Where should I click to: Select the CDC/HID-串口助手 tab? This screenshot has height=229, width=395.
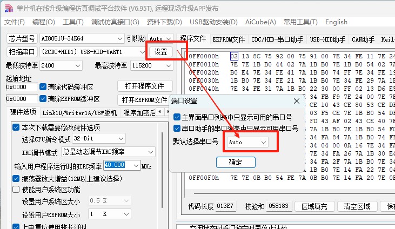(277, 39)
